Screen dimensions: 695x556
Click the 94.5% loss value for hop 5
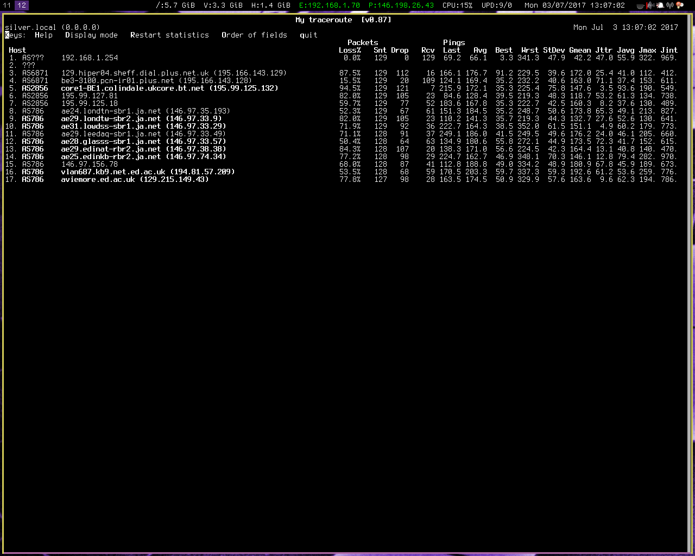coord(350,88)
